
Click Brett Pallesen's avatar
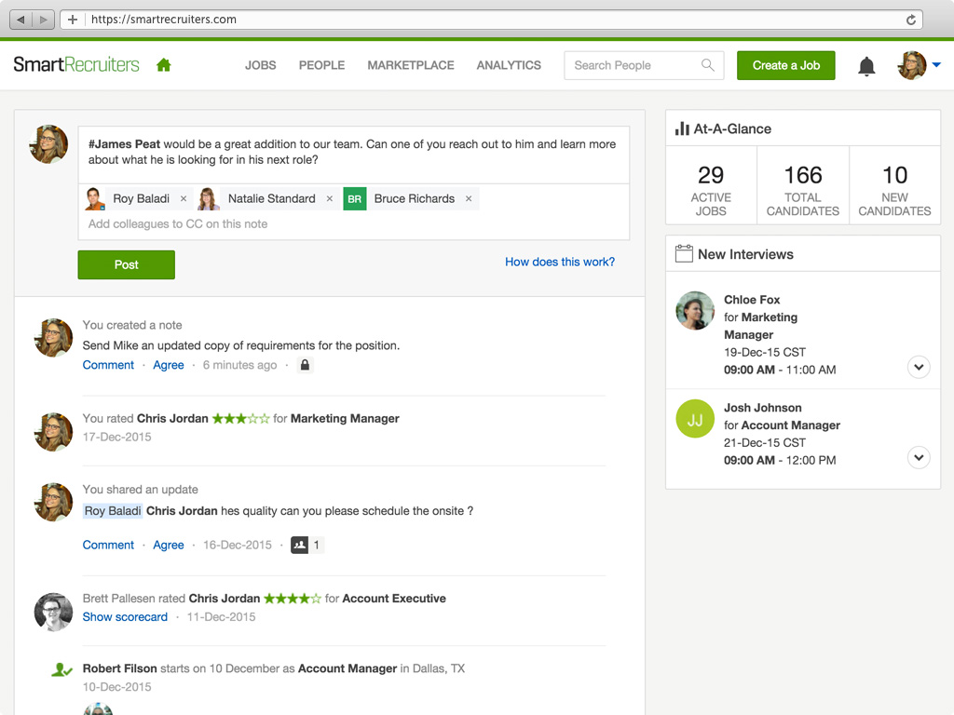coord(53,612)
